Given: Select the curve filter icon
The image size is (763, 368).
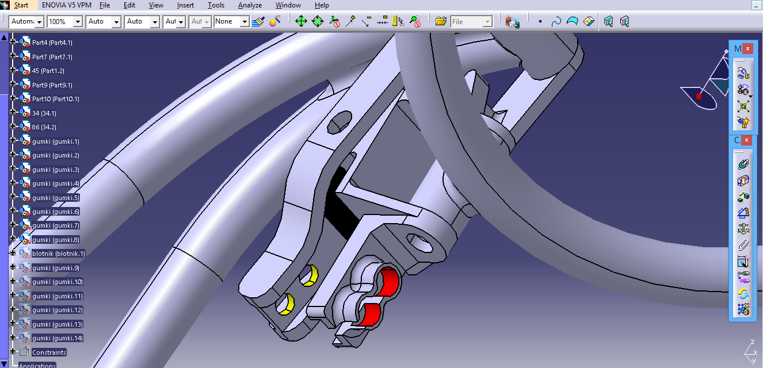Looking at the screenshot, I should tap(556, 22).
